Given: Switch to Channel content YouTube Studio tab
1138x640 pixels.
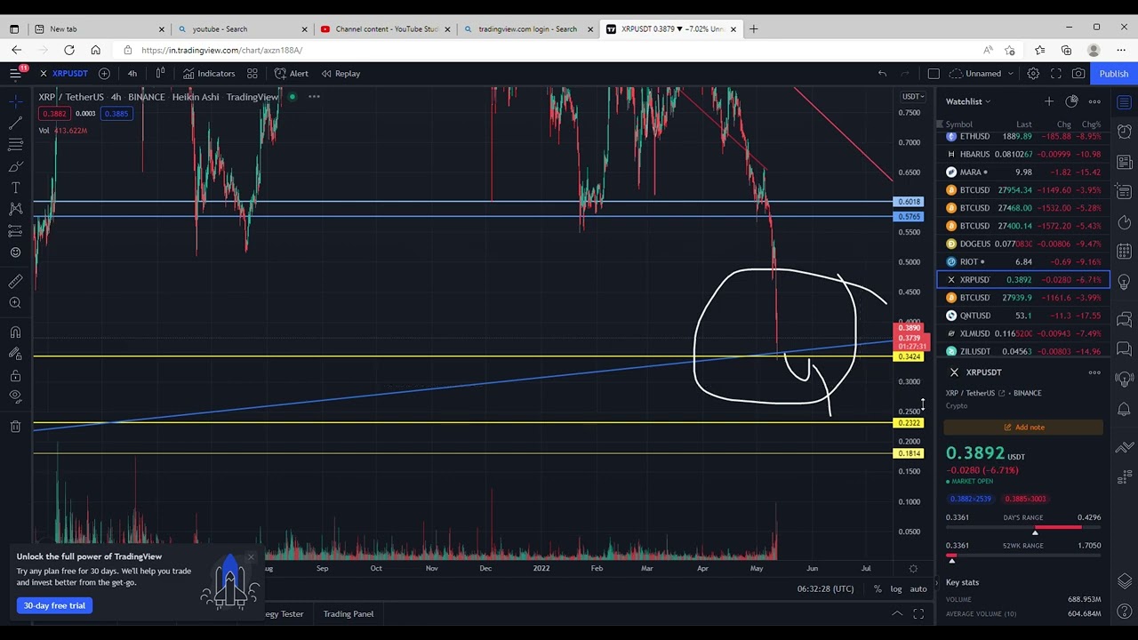Looking at the screenshot, I should click(x=385, y=28).
